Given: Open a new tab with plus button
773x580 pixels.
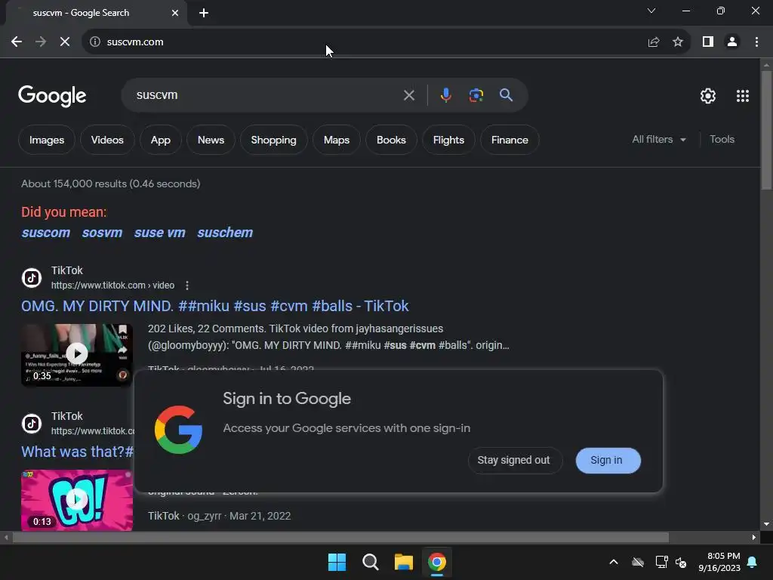Looking at the screenshot, I should coord(204,13).
